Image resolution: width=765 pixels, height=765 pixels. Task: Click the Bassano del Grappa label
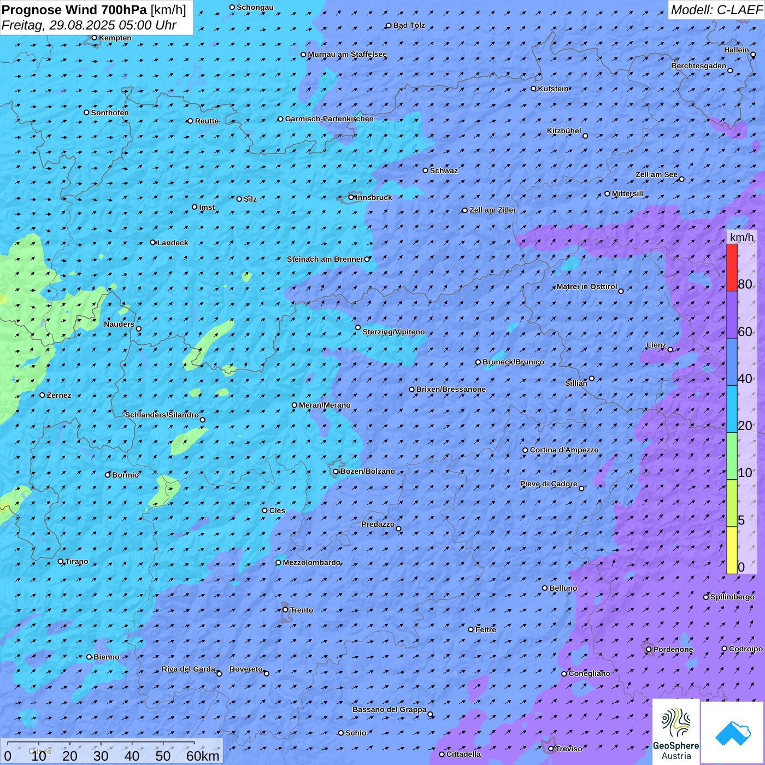(x=389, y=709)
